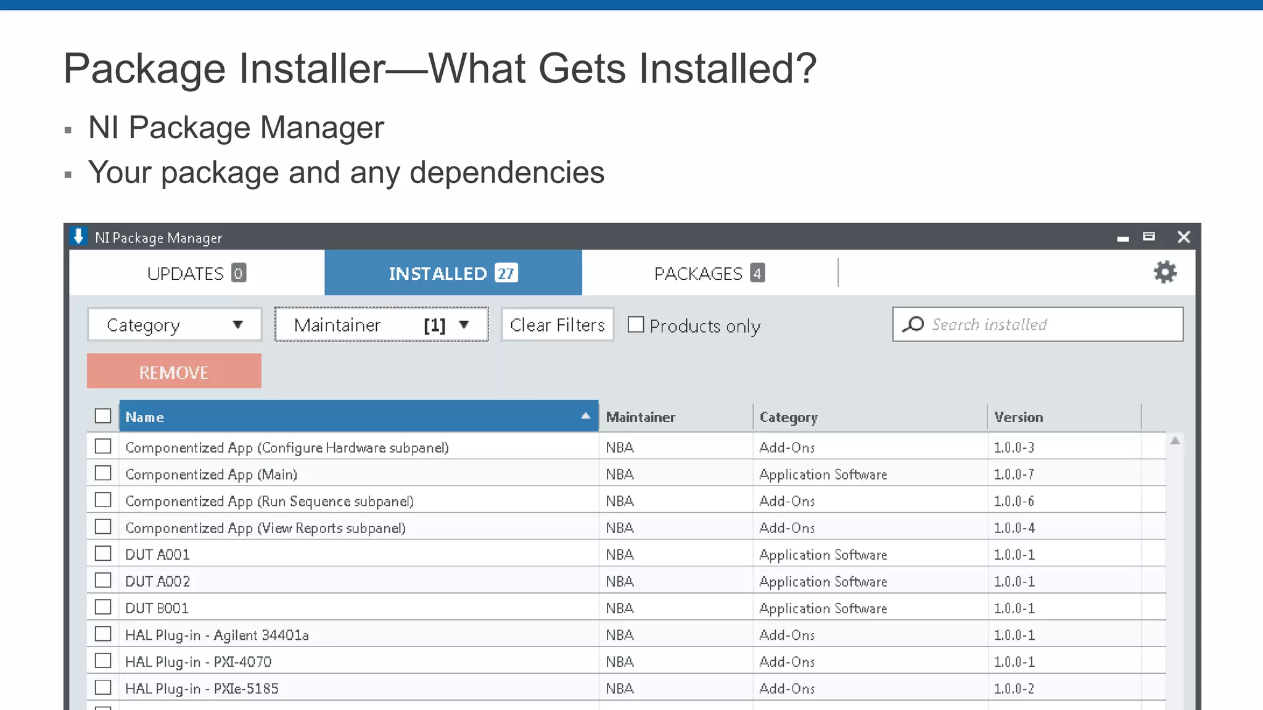
Task: Open settings via the gear icon
Action: [x=1165, y=272]
